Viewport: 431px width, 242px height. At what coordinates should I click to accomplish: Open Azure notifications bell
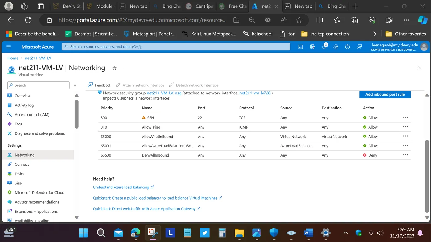point(324,47)
